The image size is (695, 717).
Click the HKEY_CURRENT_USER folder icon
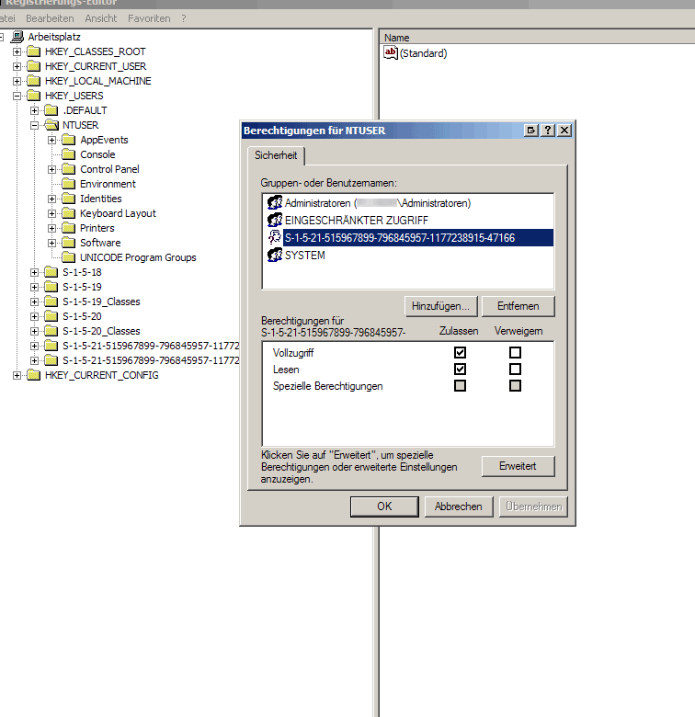tap(34, 66)
